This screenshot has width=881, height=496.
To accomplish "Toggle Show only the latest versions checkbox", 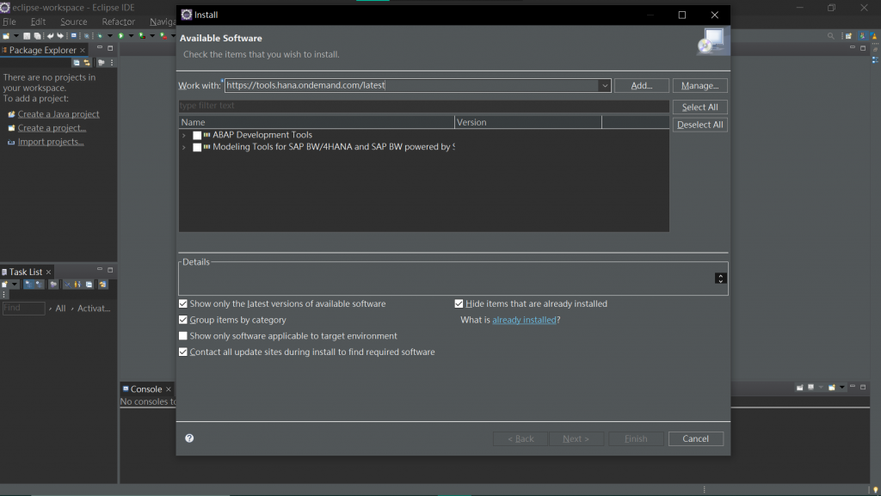I will pyautogui.click(x=183, y=303).
